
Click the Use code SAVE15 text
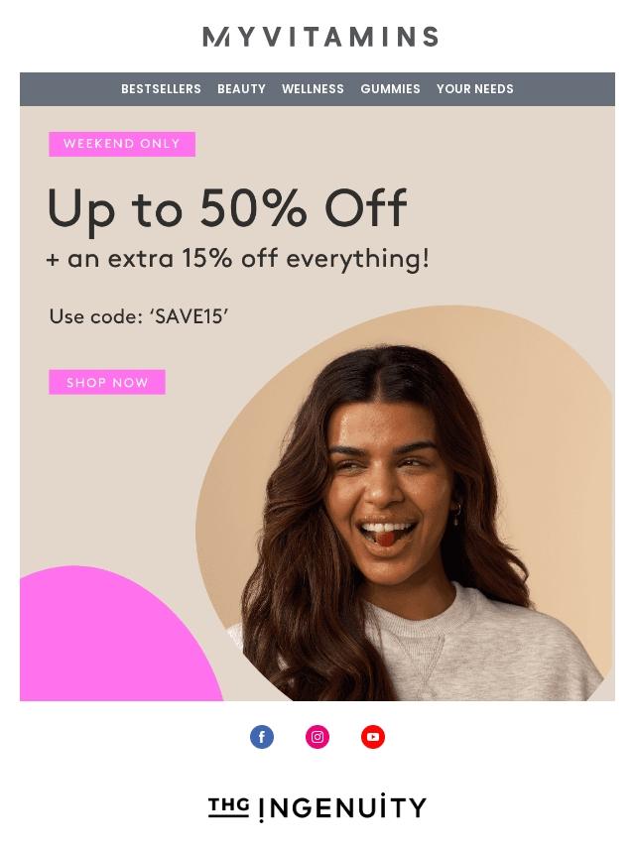tap(139, 316)
